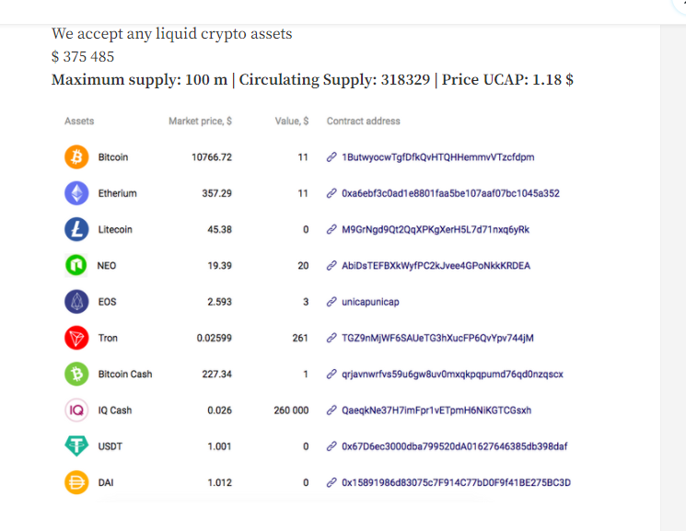Click the IQ Cash market price 0.026
Image resolution: width=686 pixels, height=531 pixels.
(x=220, y=410)
